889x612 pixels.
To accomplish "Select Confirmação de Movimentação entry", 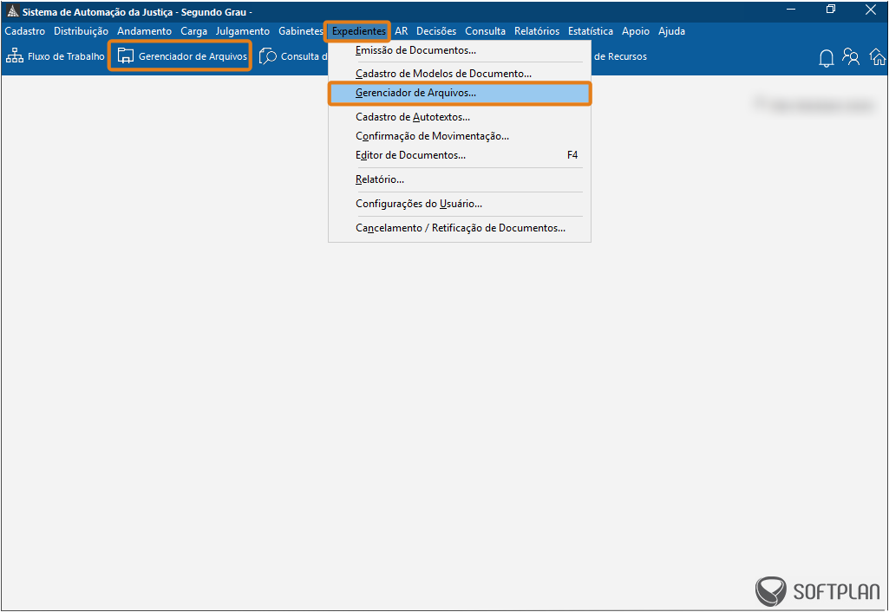I will click(x=460, y=136).
